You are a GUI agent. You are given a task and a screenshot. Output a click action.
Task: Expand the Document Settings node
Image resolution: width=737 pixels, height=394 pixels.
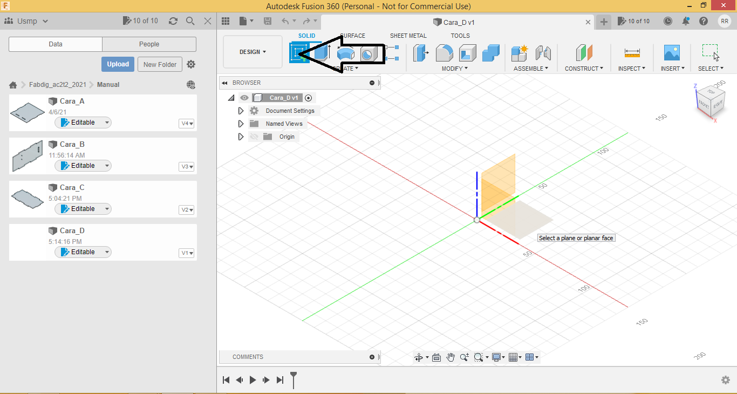click(x=241, y=111)
